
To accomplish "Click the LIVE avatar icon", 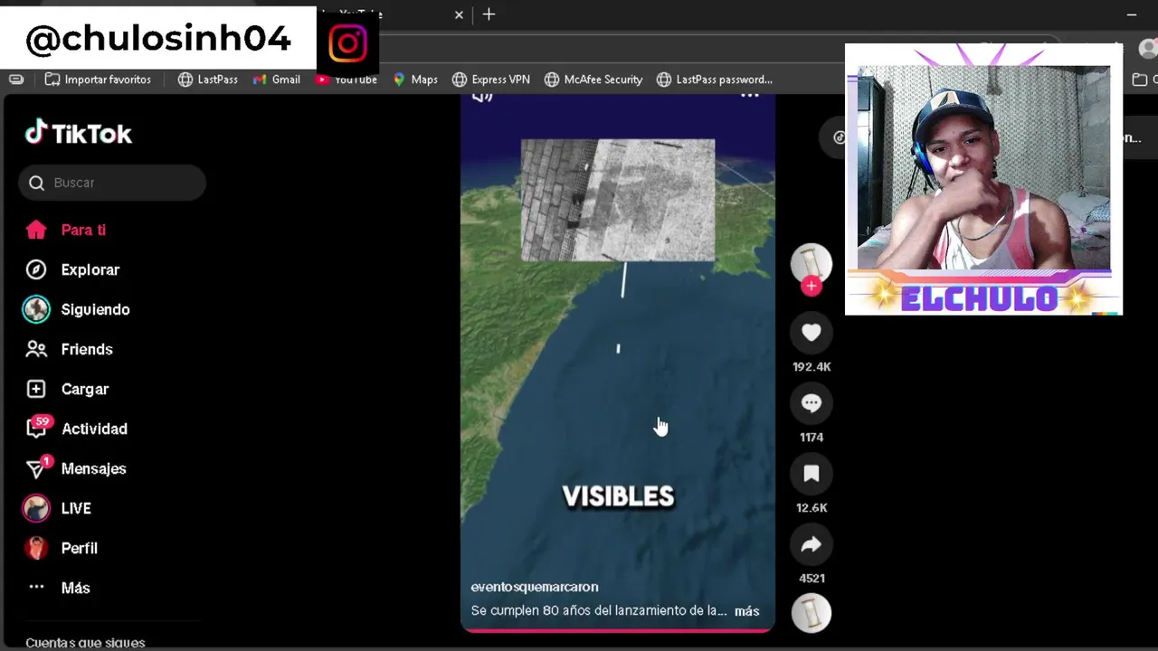I will click(x=36, y=508).
